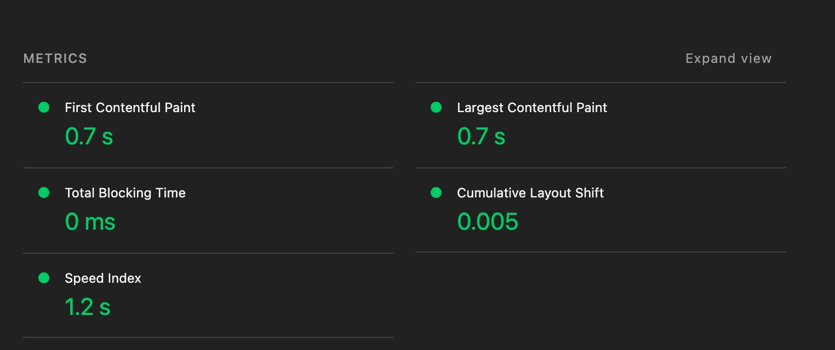Click the Largest Contentful Paint green status dot
The width and height of the screenshot is (835, 350).
coord(436,108)
